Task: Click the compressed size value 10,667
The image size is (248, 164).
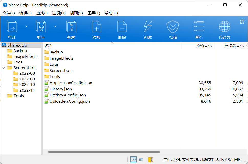Action: coord(237,89)
